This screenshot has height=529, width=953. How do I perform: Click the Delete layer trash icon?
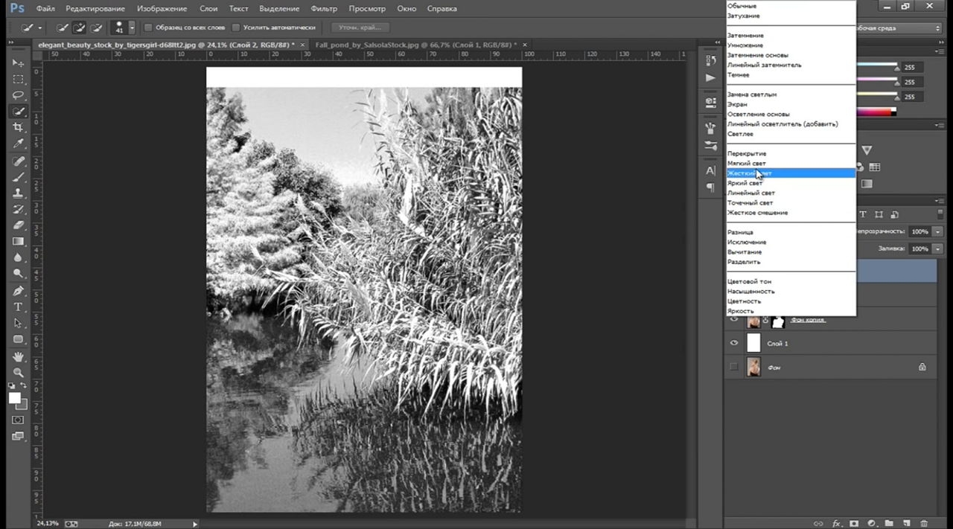coord(924,523)
